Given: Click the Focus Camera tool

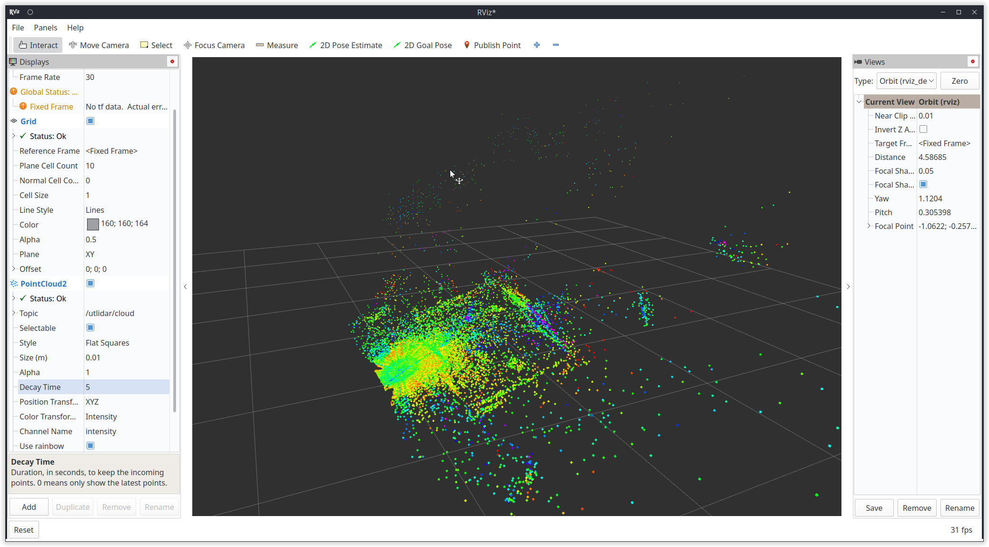Looking at the screenshot, I should point(214,45).
